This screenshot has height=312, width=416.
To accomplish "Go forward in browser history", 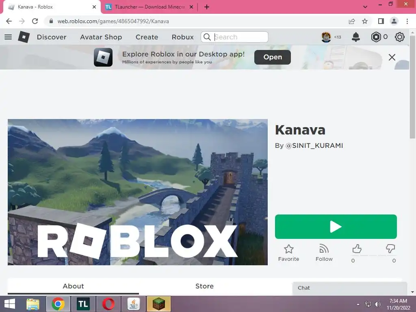I will tap(22, 21).
